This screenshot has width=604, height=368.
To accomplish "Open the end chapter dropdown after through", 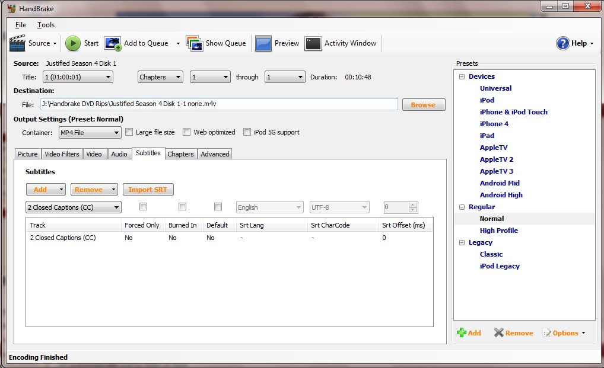I will pyautogui.click(x=285, y=77).
